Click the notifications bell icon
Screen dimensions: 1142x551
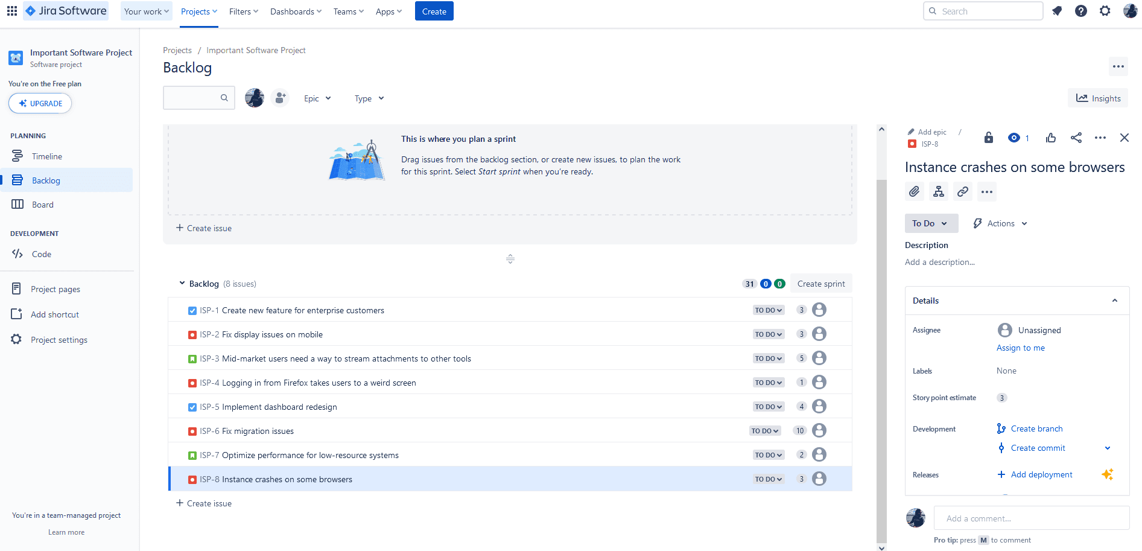click(1057, 11)
